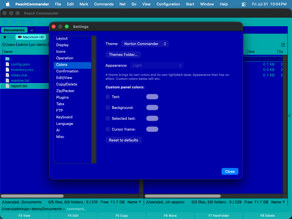Click the magnifier search toolbar icon
The image size is (292, 219).
pos(41,22)
